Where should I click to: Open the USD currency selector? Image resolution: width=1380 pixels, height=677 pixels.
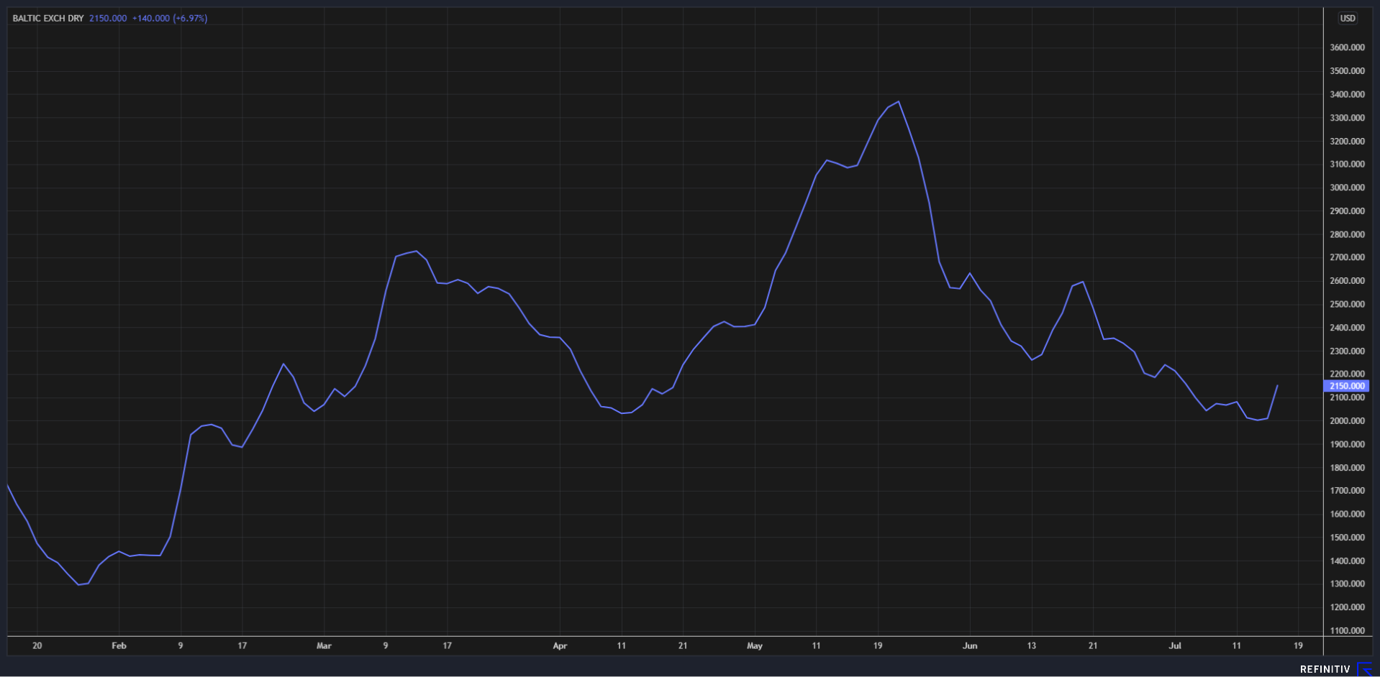click(x=1348, y=19)
